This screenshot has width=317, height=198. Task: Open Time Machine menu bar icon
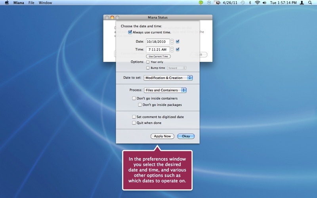tap(243, 3)
